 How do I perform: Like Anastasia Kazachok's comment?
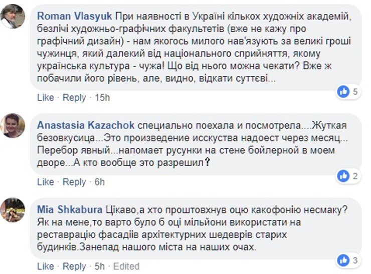point(45,182)
